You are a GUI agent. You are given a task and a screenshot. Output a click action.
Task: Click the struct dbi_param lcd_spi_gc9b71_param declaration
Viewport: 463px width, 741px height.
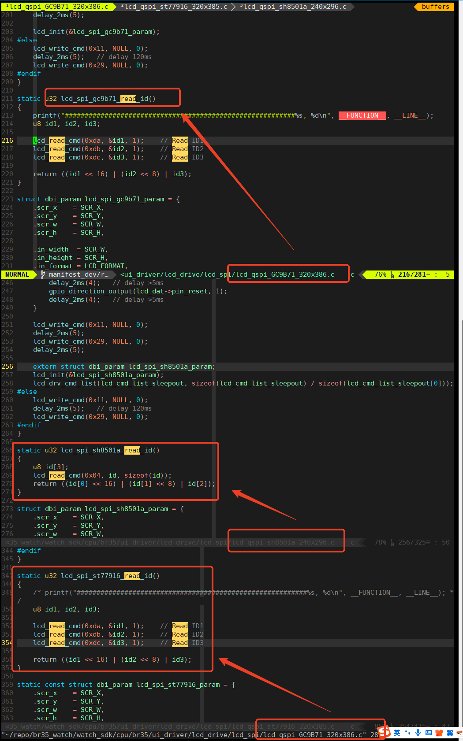[98, 199]
